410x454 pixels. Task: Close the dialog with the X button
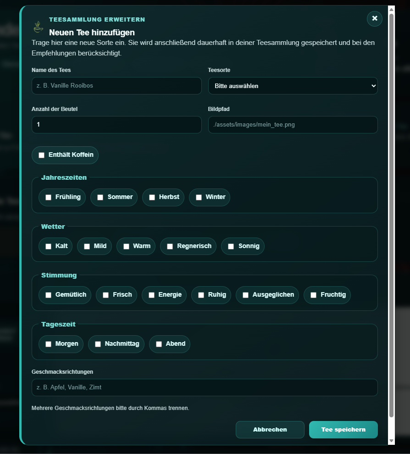(374, 18)
